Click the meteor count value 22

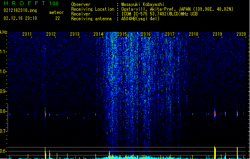point(58,18)
